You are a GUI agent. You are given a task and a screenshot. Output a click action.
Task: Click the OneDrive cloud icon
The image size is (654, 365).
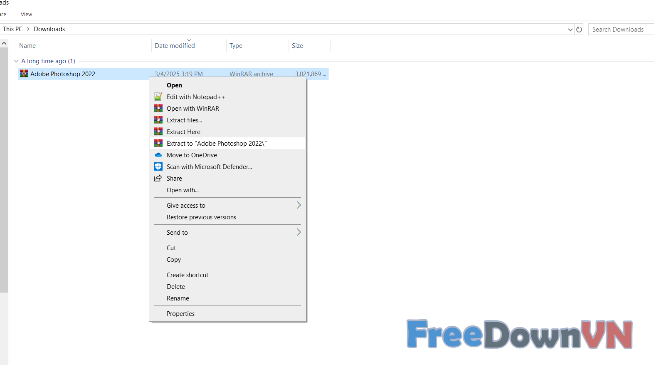tap(158, 155)
